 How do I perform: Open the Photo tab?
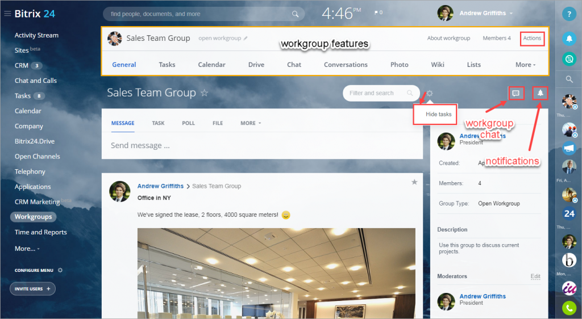coord(400,65)
